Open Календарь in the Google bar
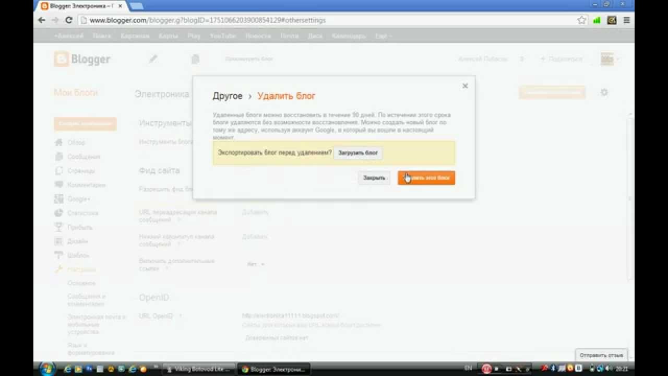This screenshot has width=668, height=376. pyautogui.click(x=349, y=36)
